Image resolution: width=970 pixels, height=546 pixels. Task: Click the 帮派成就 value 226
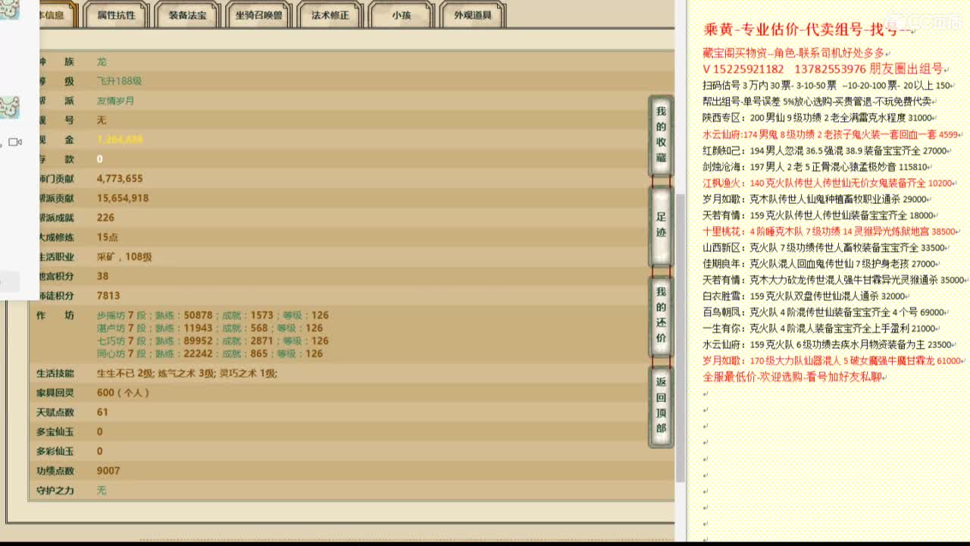coord(105,218)
